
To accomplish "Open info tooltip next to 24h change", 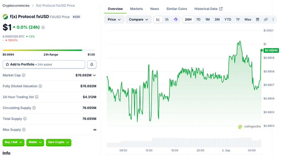I will click(43, 27).
